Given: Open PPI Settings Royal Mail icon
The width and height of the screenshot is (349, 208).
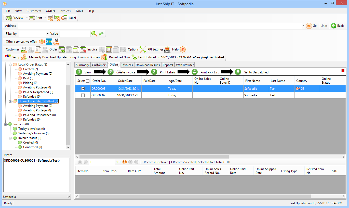Looking at the screenshot, I should point(167,49).
